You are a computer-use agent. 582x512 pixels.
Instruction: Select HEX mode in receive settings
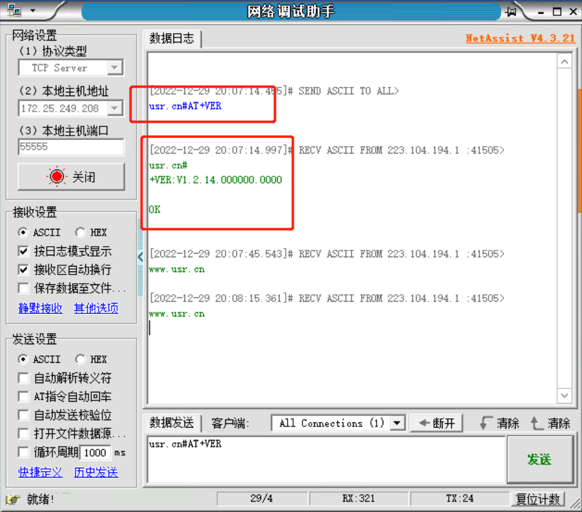[x=80, y=233]
